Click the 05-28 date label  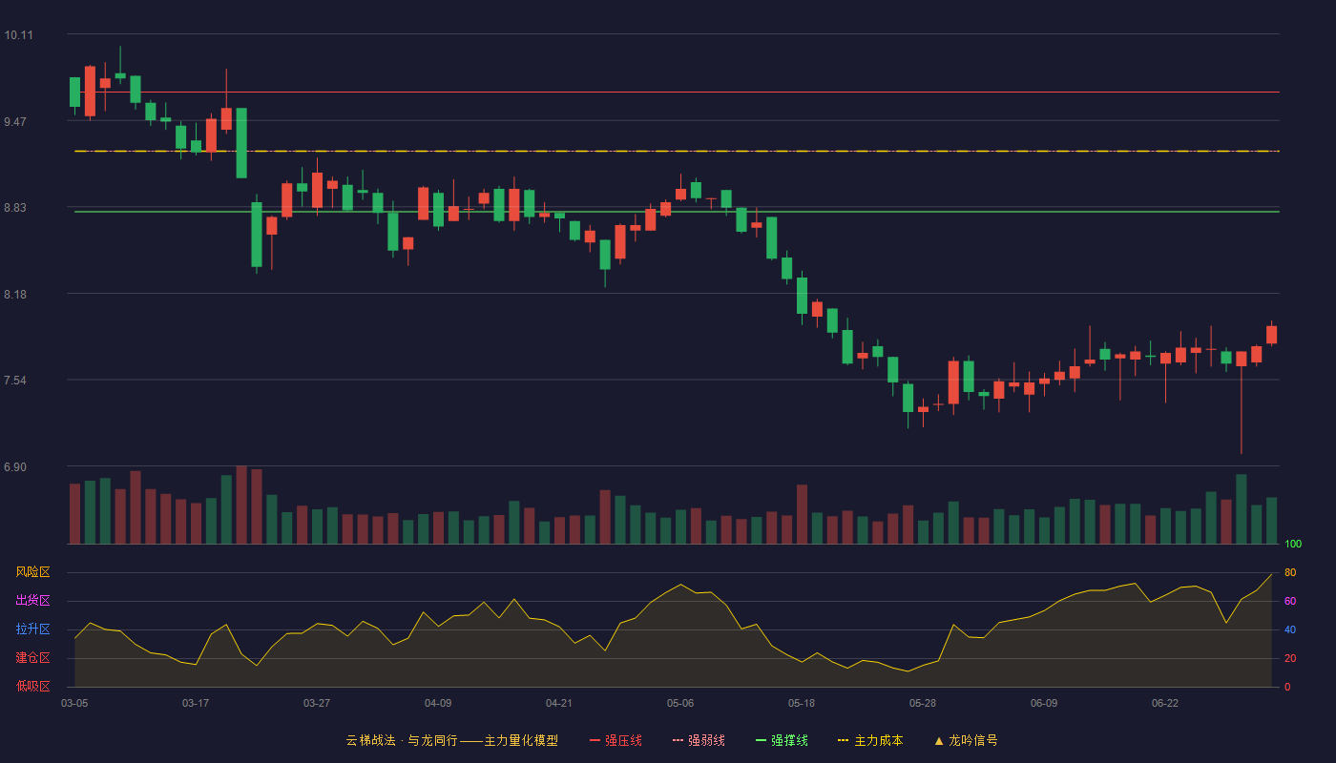pos(923,703)
